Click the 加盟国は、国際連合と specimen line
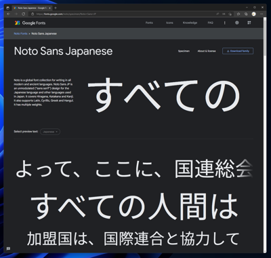 (x=133, y=239)
